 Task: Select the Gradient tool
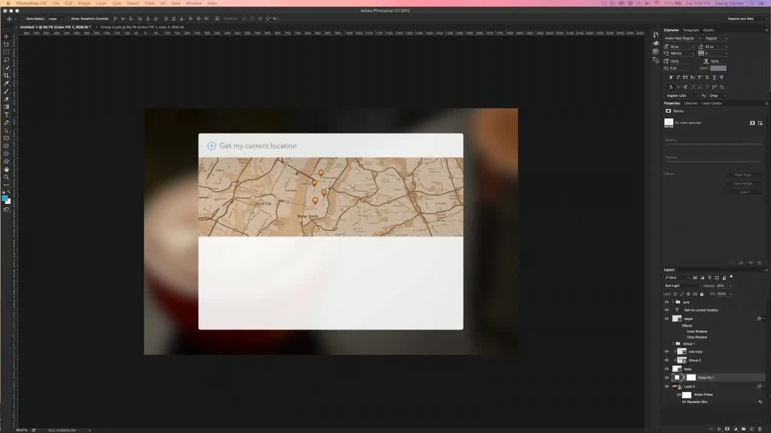point(7,106)
